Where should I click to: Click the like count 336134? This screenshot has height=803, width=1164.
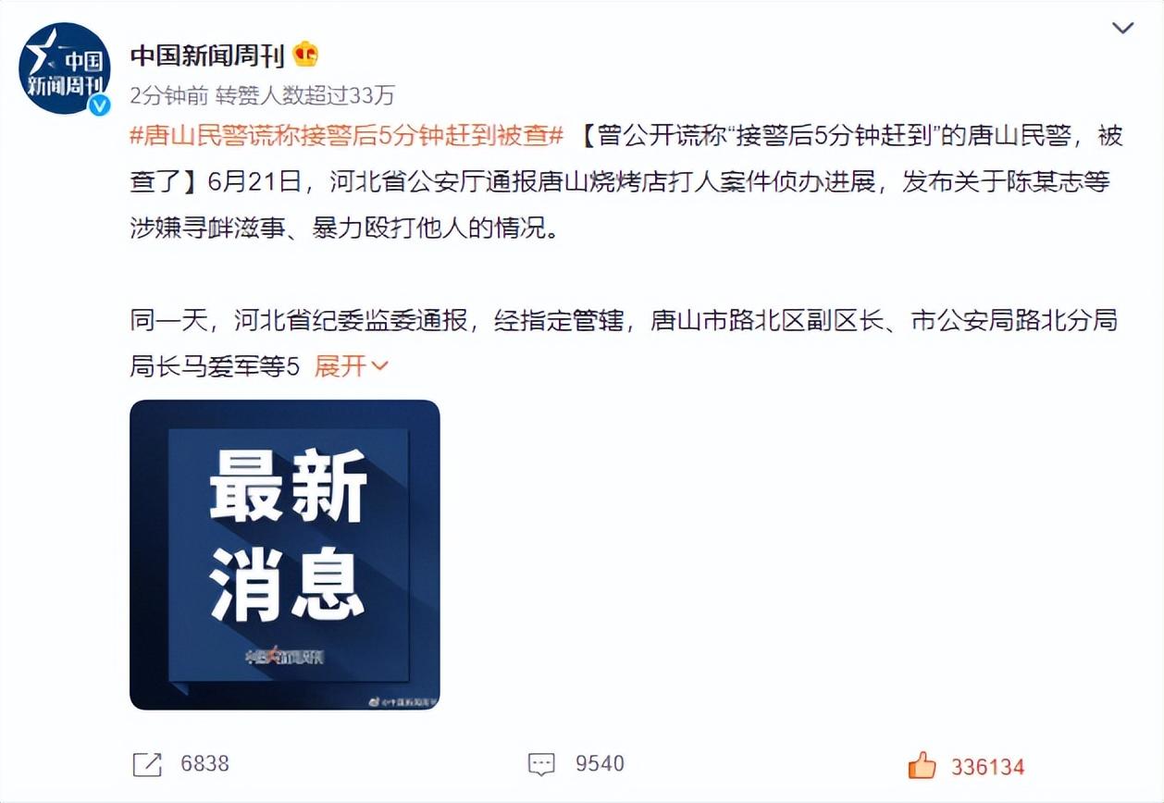pyautogui.click(x=987, y=767)
